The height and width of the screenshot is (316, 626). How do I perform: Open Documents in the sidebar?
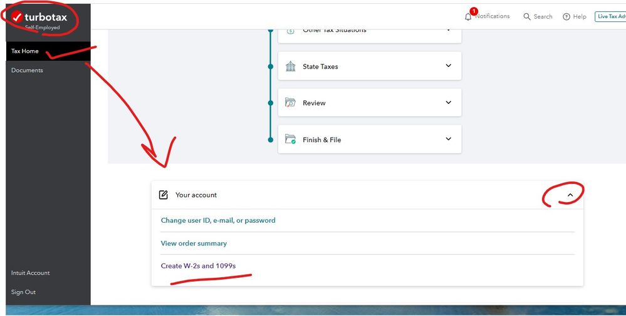point(27,70)
